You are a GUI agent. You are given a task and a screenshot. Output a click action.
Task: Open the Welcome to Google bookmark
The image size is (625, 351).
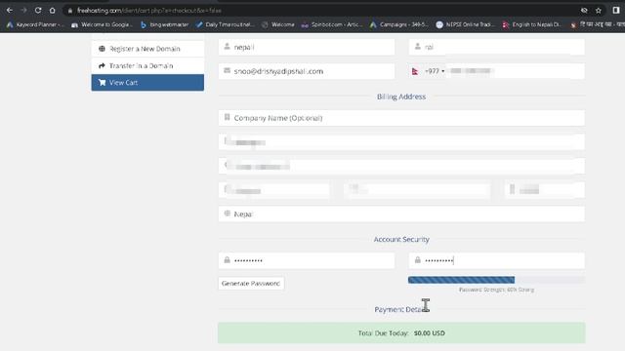pos(102,24)
